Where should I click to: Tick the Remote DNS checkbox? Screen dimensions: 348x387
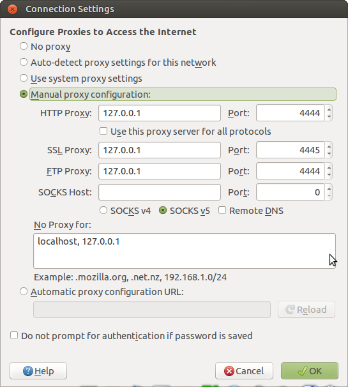[x=222, y=211]
